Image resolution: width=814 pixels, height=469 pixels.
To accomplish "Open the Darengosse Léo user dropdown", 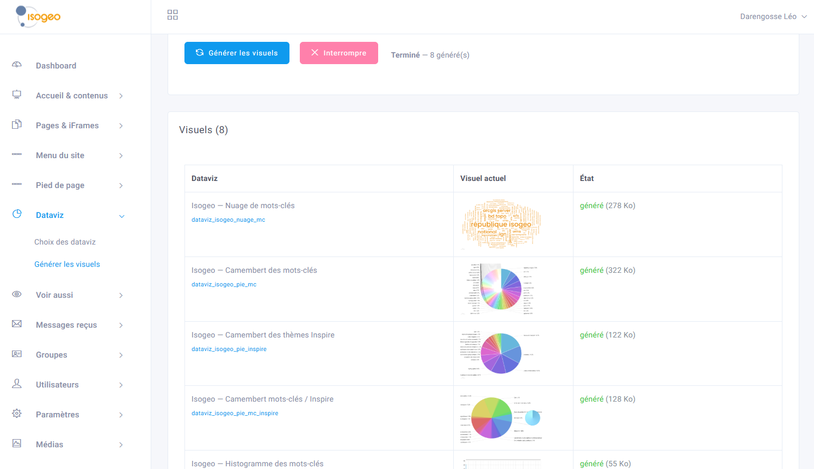I will point(773,17).
